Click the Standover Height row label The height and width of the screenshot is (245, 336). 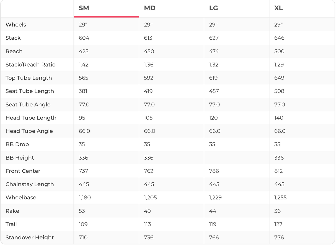point(30,238)
